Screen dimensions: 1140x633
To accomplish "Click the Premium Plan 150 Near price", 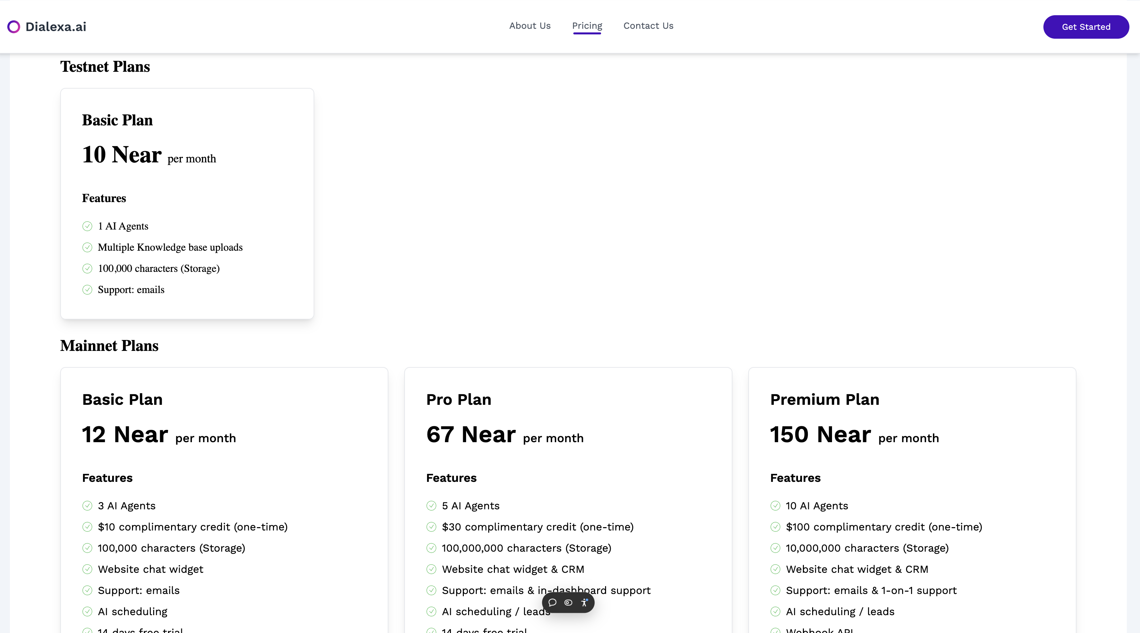I will click(820, 434).
